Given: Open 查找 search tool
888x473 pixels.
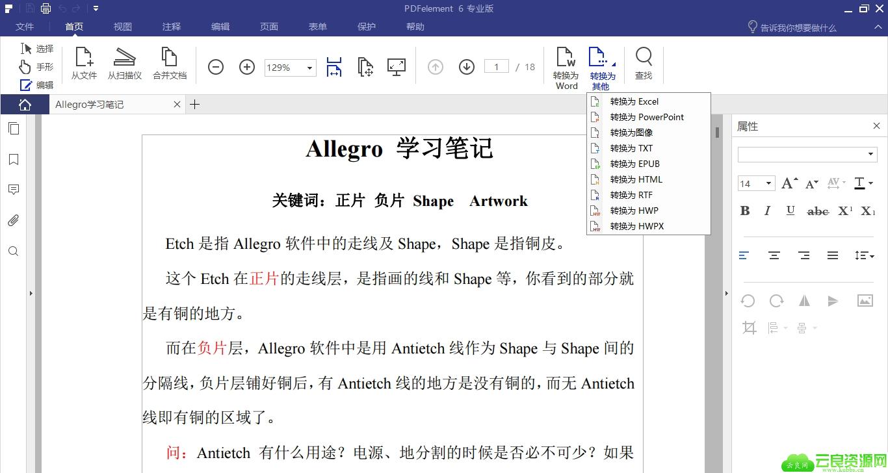Looking at the screenshot, I should tap(644, 64).
